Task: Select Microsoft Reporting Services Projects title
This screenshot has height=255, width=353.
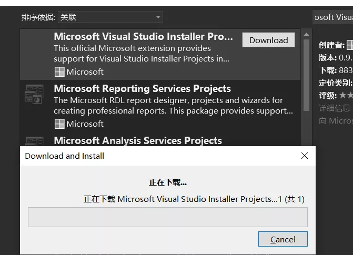Action: 142,89
